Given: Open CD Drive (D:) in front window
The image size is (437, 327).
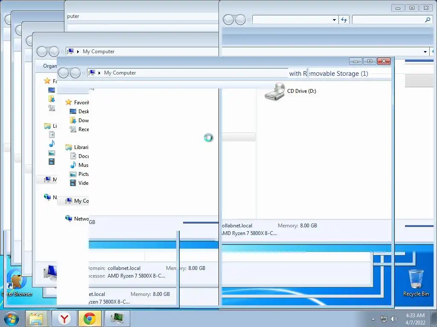Looking at the screenshot, I should (x=290, y=91).
